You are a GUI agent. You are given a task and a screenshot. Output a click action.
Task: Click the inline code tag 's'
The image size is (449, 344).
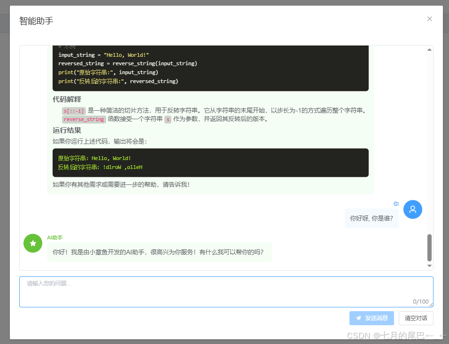[168, 119]
